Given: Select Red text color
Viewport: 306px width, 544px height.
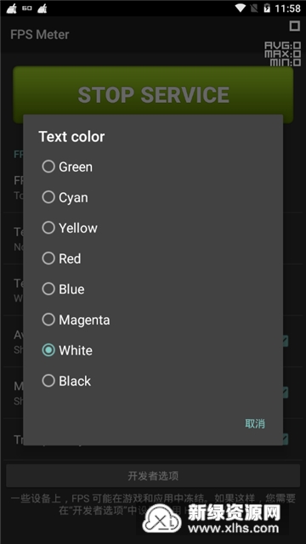Looking at the screenshot, I should [48, 258].
